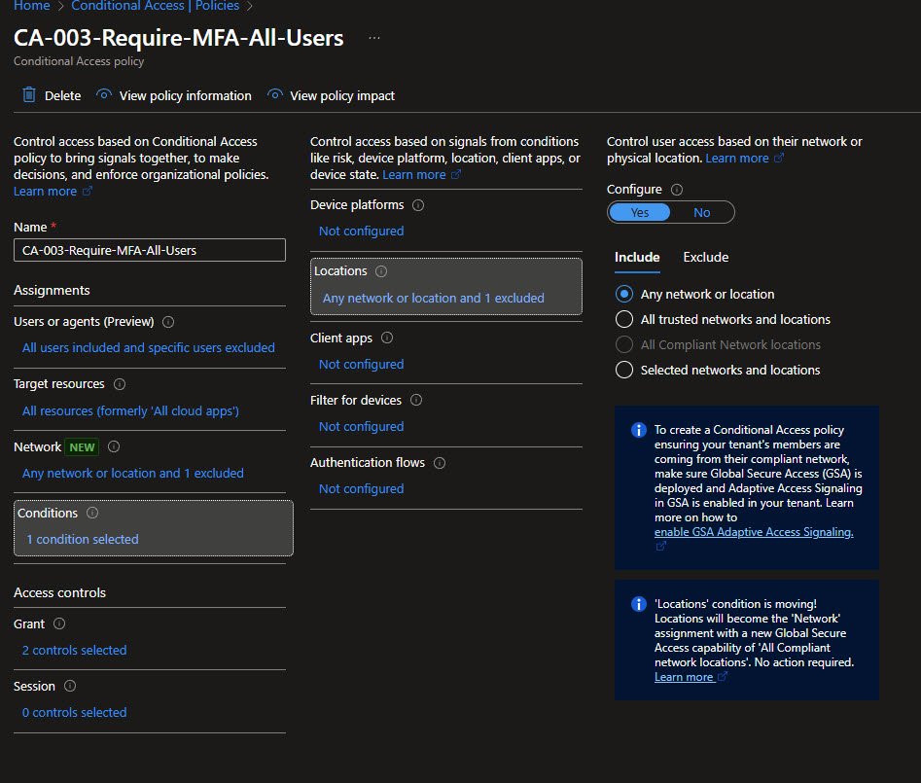Click the Delete trash can icon

[29, 95]
